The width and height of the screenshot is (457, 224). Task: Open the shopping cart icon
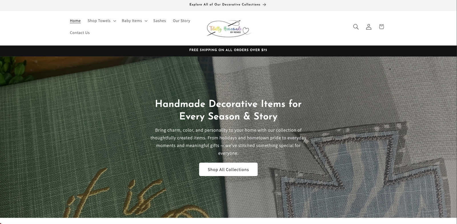tap(381, 27)
